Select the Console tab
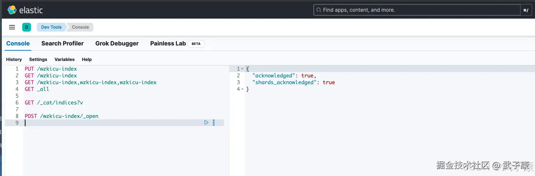Viewport: 535px width, 176px height. (18, 44)
